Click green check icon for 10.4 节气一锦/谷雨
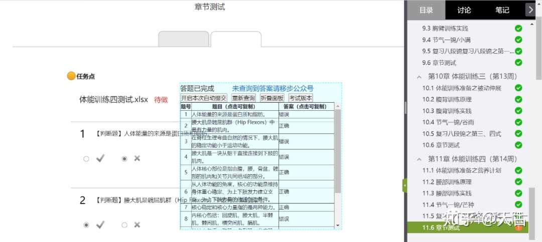Screen dimensions: 542x242 click(x=518, y=122)
